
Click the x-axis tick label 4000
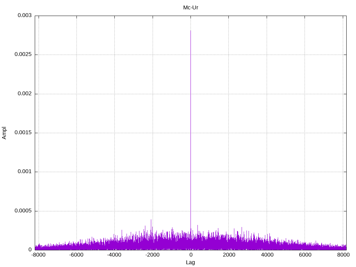pyautogui.click(x=267, y=255)
